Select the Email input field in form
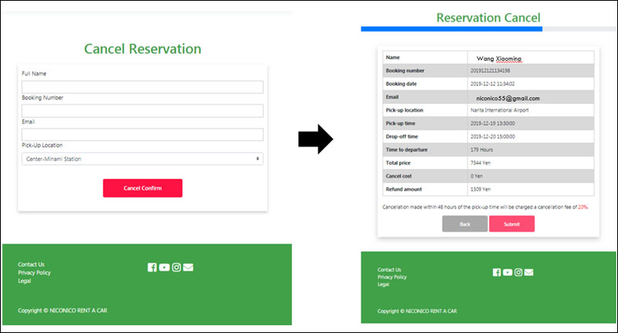Viewport: 618px width, 333px height. (x=142, y=135)
